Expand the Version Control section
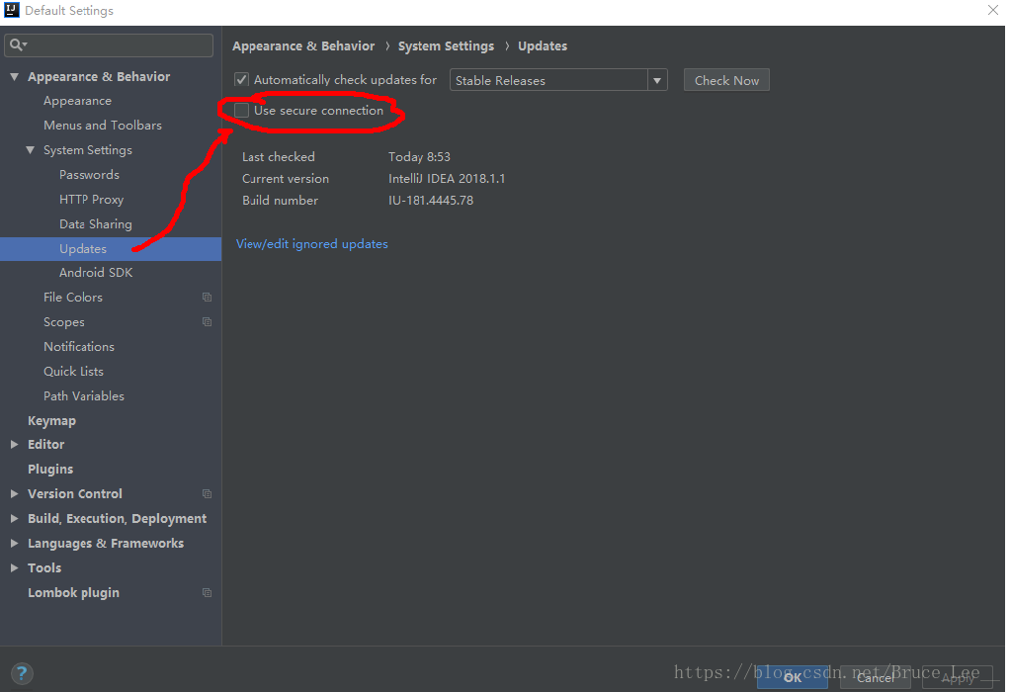 point(14,494)
